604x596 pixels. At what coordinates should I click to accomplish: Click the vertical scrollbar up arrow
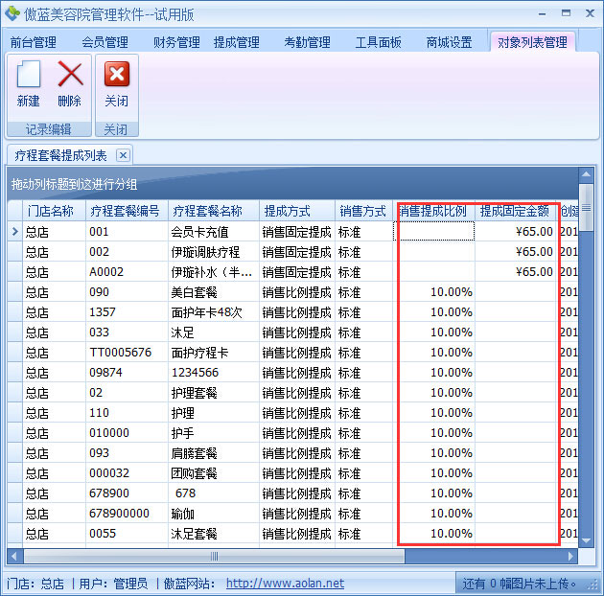pos(586,174)
